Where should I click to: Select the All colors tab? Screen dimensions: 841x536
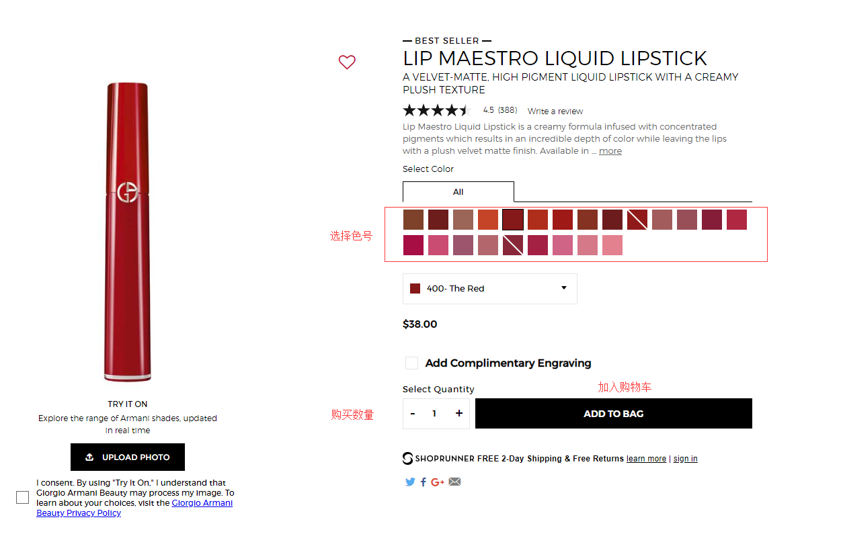coord(458,192)
